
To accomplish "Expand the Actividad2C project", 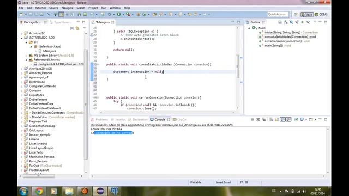I will pos(22,33).
